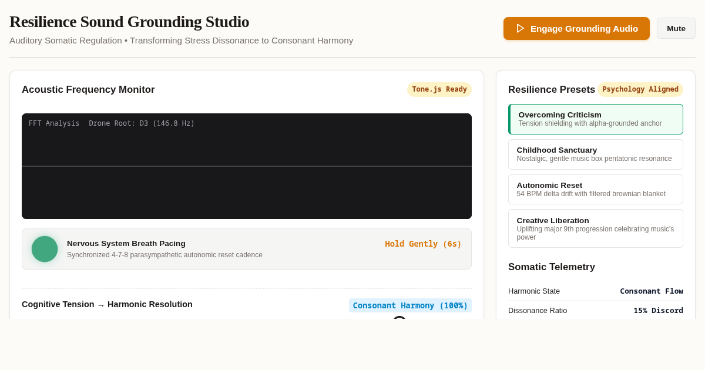Click the Psychology Aligned badge
The height and width of the screenshot is (370, 705).
tap(640, 89)
